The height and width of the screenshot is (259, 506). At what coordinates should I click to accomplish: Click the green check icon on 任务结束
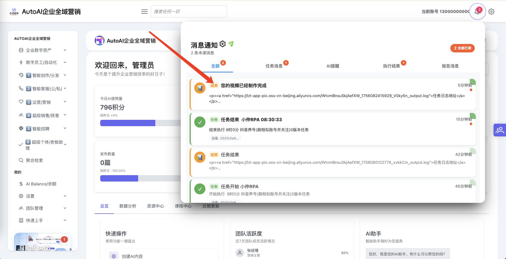(200, 122)
